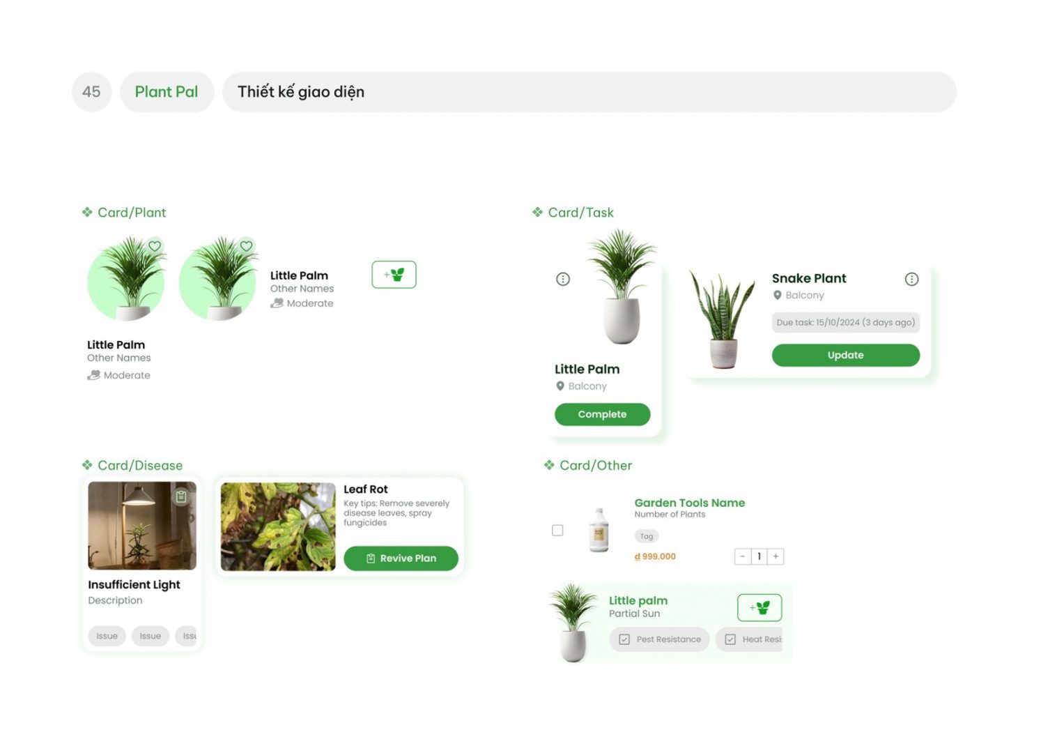Open info menu on Little Palm task card
1064x753 pixels.
pos(563,280)
